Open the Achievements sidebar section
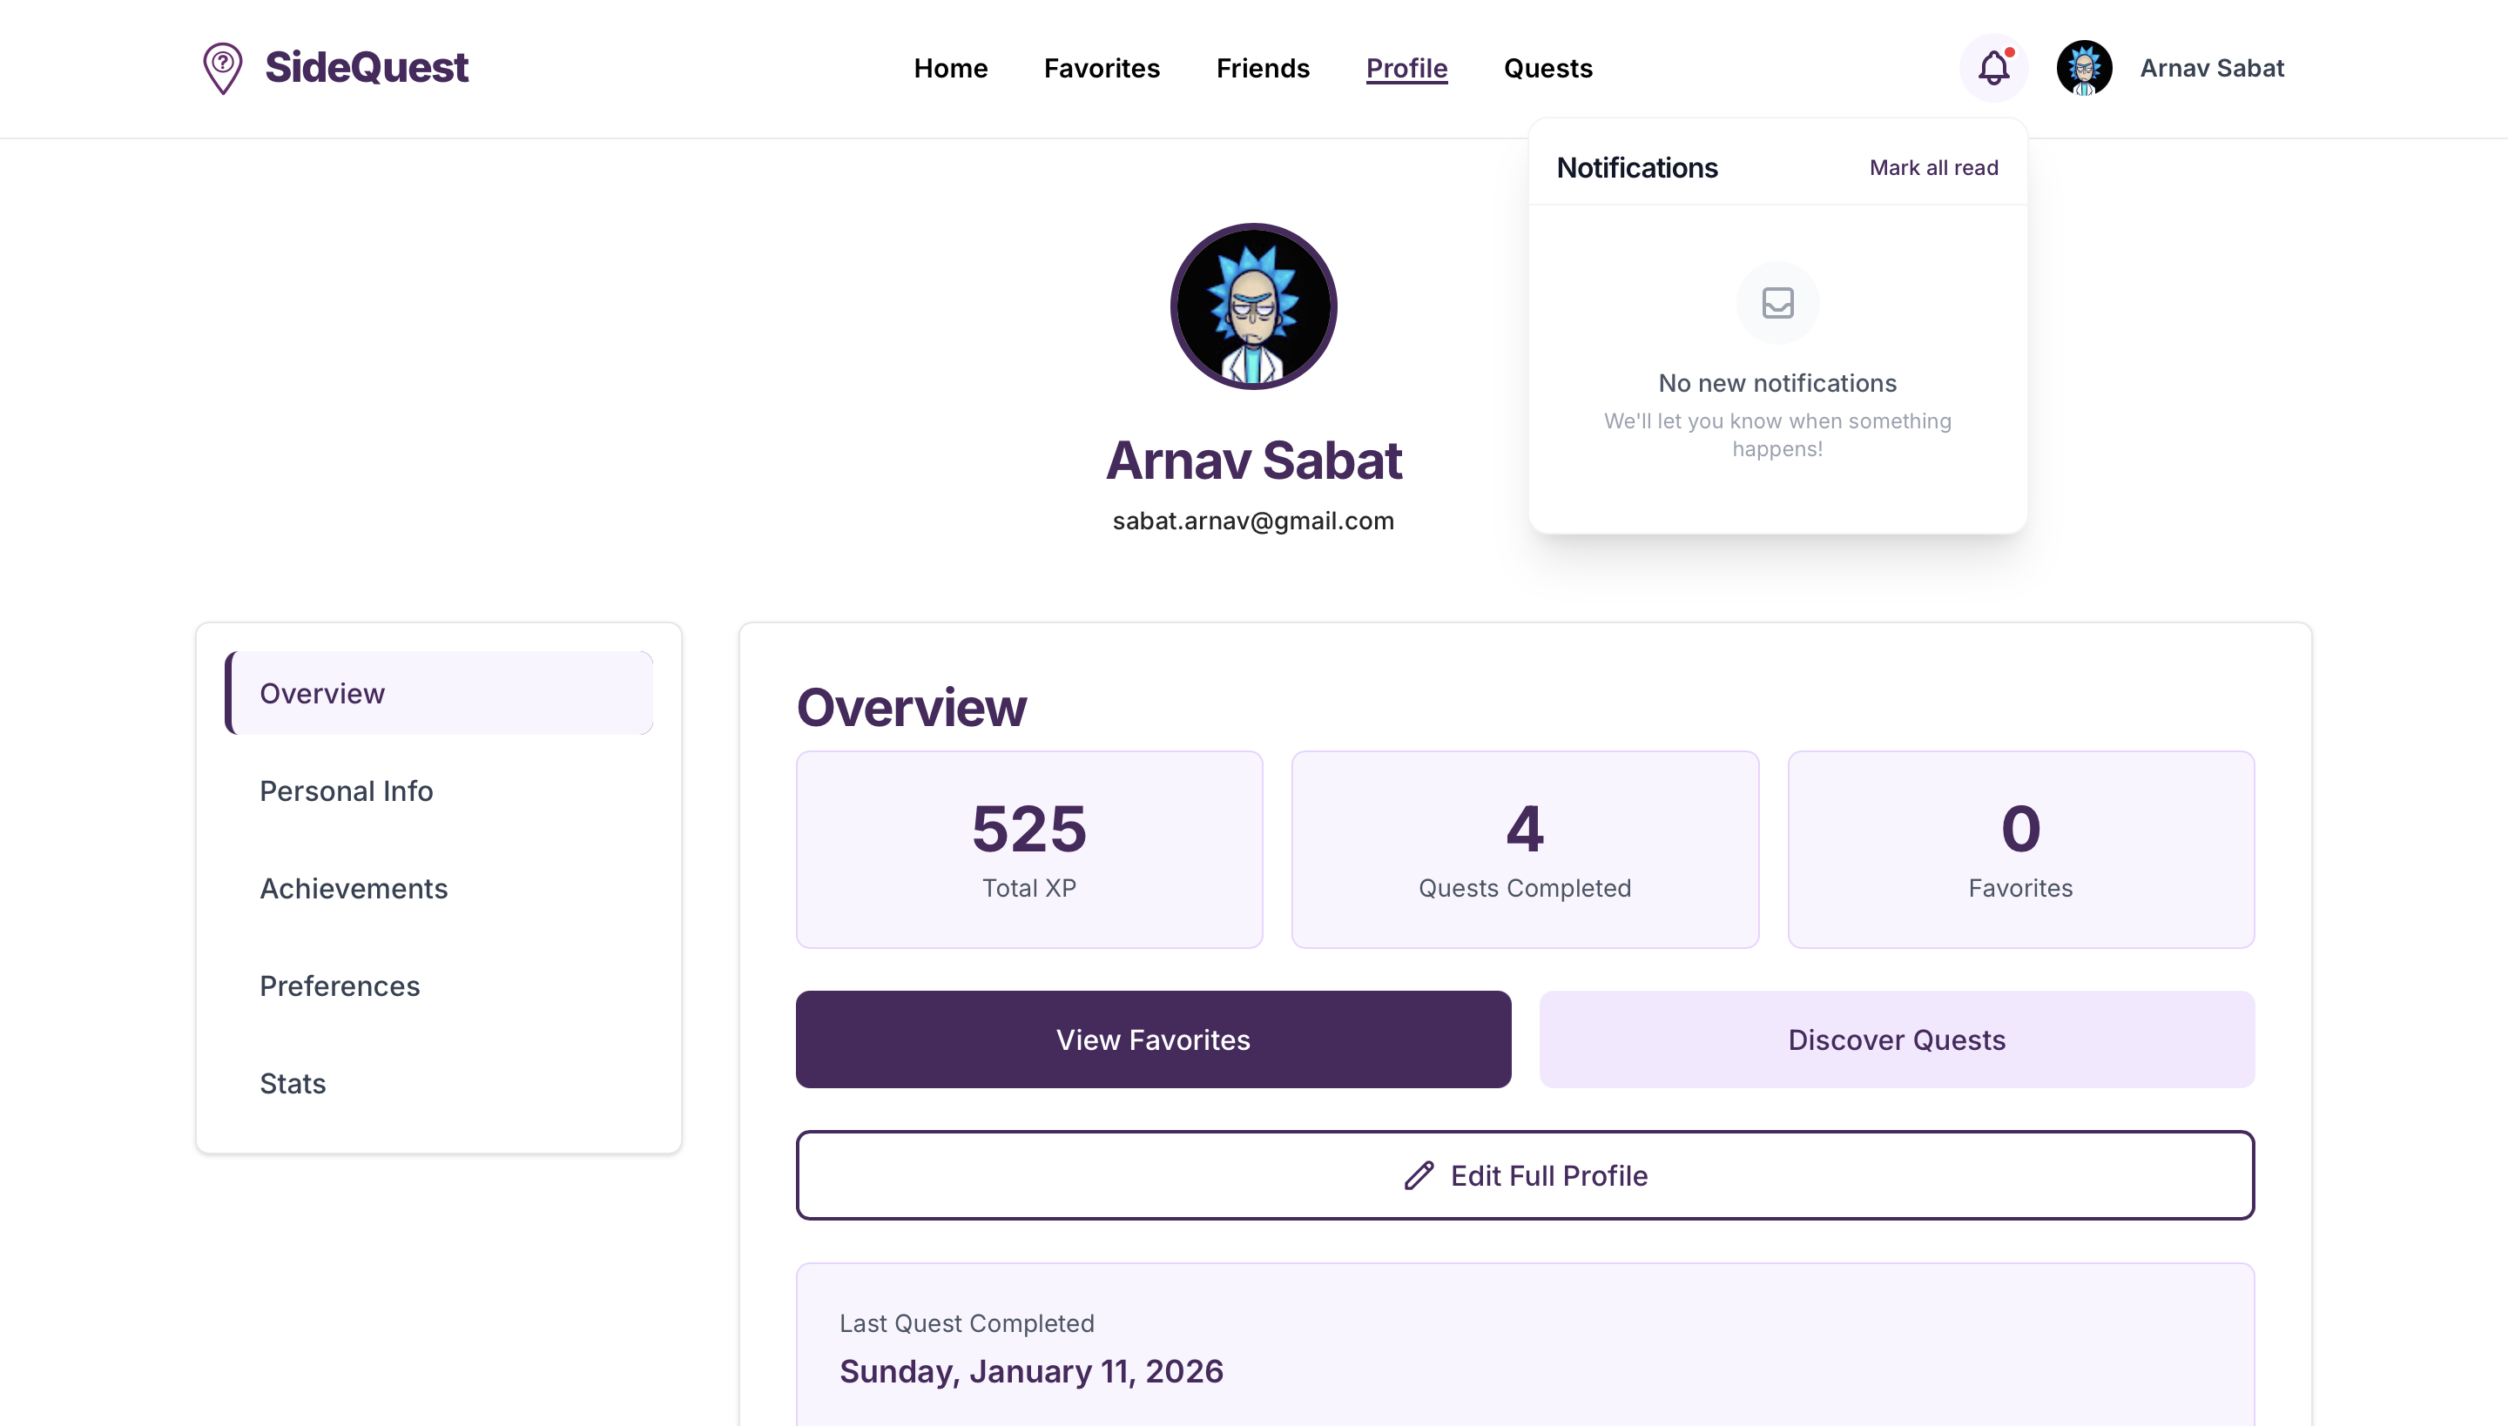 point(353,887)
